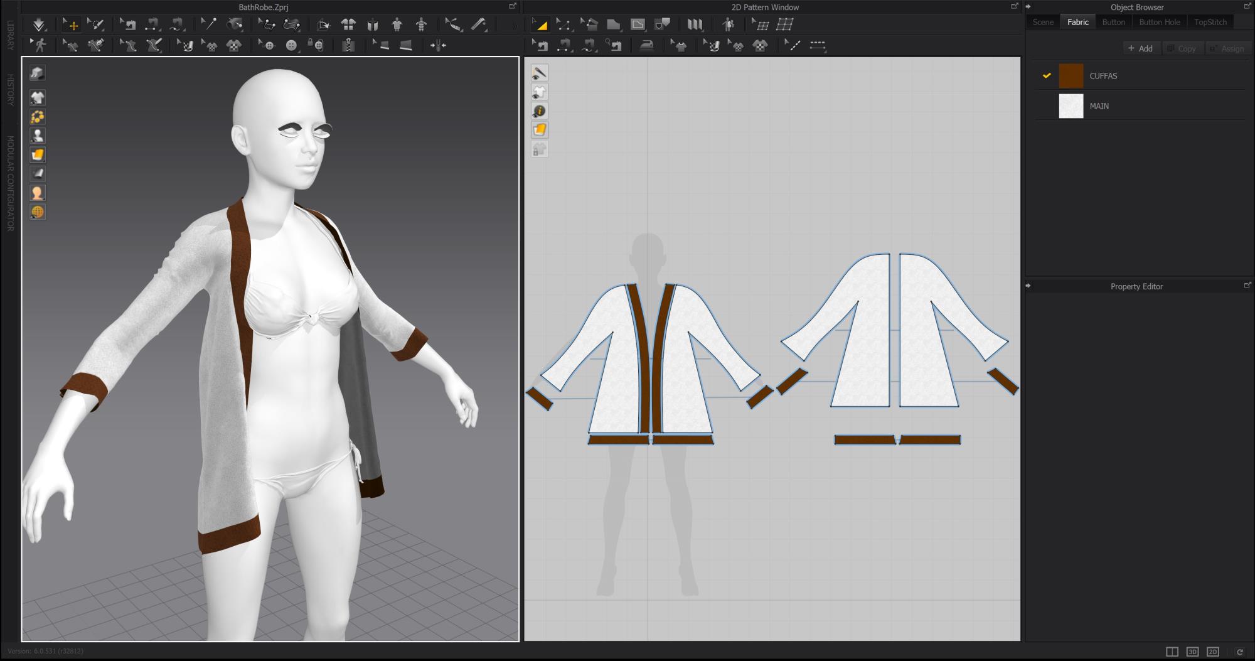Viewport: 1255px width, 661px height.
Task: Click the pleats fold tool in 2D toolbar
Action: 695,24
